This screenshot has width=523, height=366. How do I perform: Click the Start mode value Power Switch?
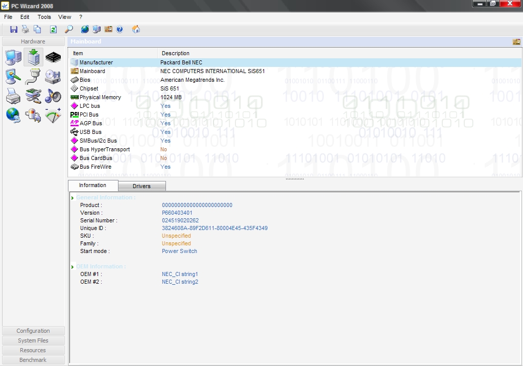[179, 251]
